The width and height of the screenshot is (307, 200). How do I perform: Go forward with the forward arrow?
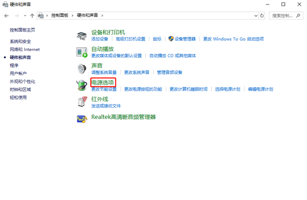click(x=17, y=16)
